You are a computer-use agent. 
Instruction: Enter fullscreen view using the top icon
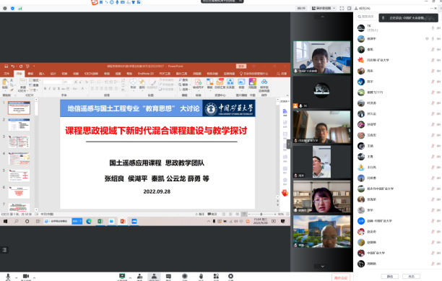342,8
